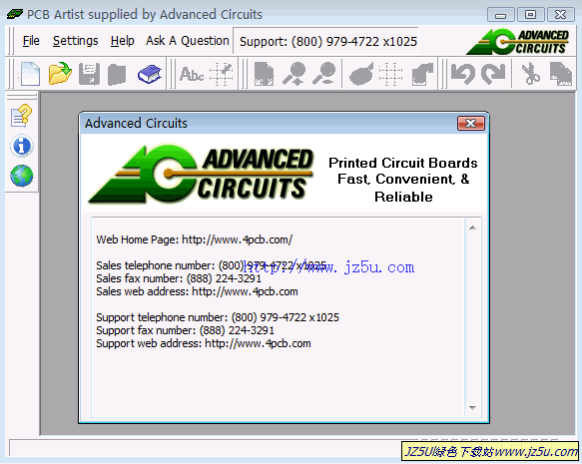Click the scroll up arrow in dialog
The image size is (582, 464).
pos(472,228)
